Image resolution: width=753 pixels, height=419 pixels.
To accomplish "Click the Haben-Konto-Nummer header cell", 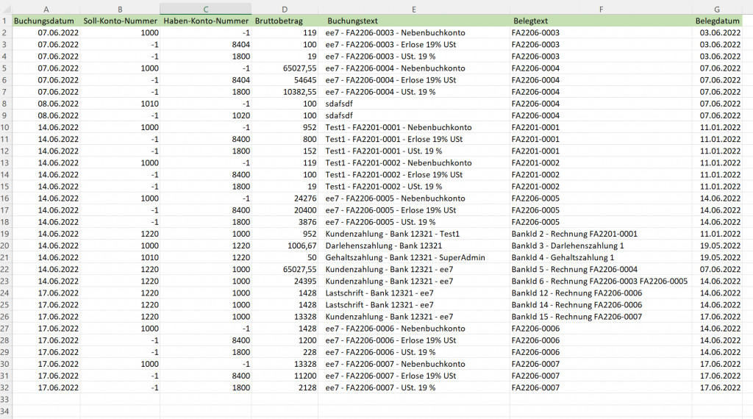I will pos(206,21).
